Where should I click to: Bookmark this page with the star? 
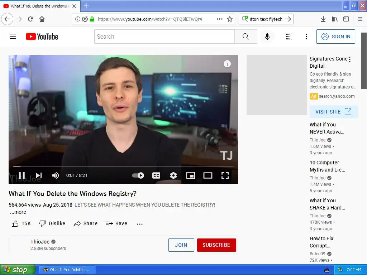pos(230,19)
